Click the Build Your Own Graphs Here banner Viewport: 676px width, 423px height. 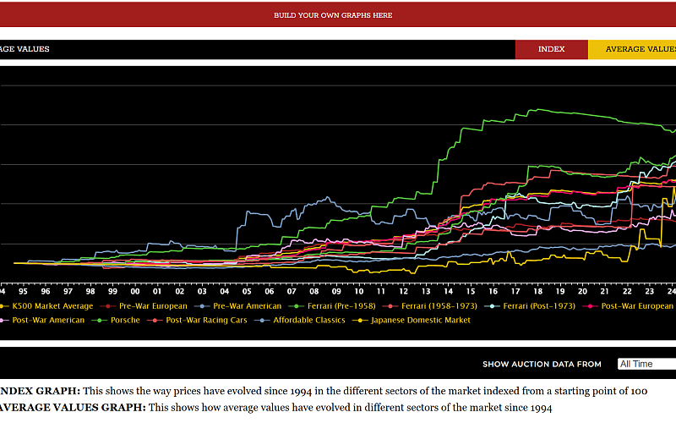(x=333, y=15)
